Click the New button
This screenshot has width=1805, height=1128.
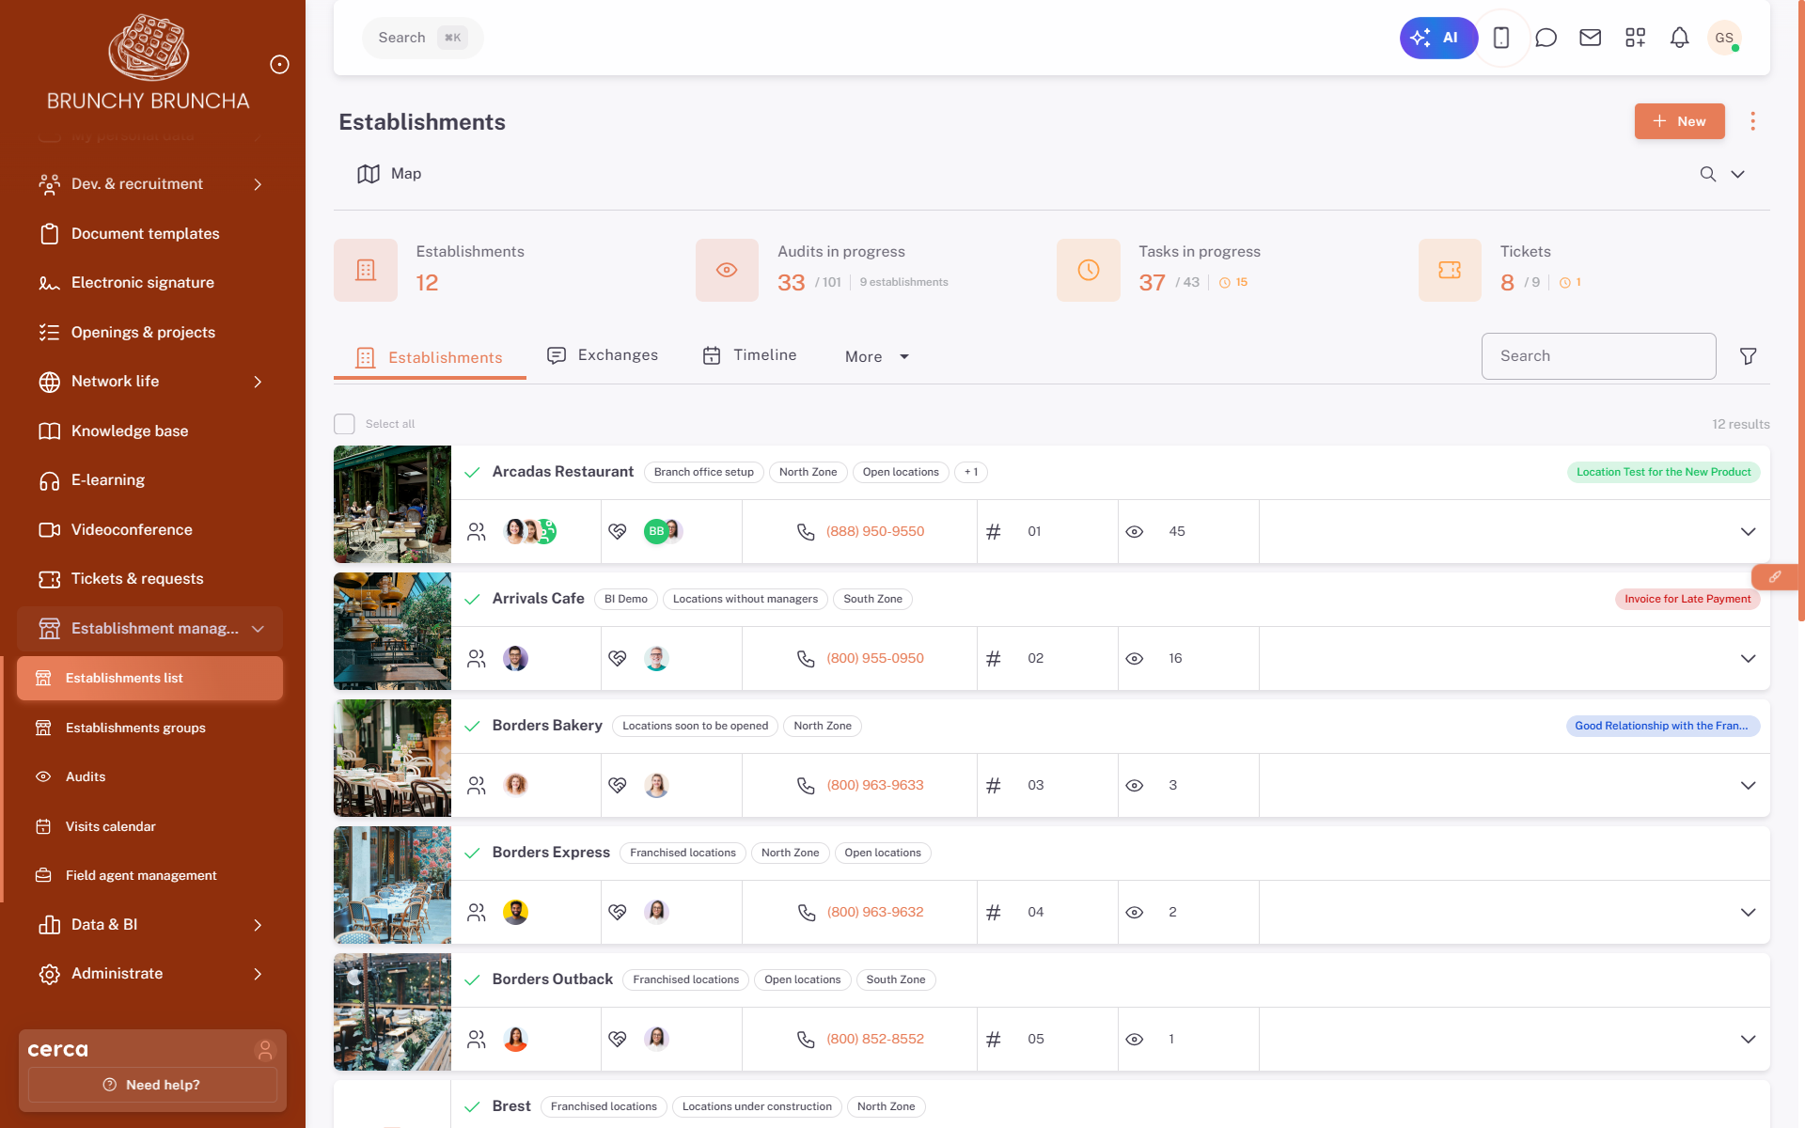click(1679, 121)
